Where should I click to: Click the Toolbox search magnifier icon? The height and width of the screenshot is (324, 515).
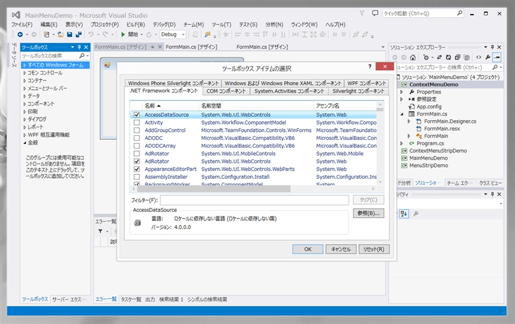(x=82, y=56)
